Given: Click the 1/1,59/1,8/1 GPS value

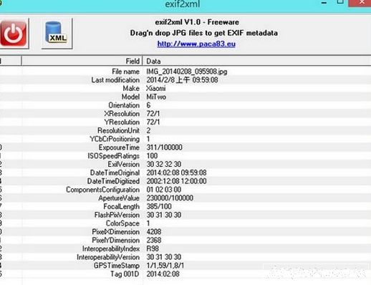Looking at the screenshot, I should tap(165, 266).
